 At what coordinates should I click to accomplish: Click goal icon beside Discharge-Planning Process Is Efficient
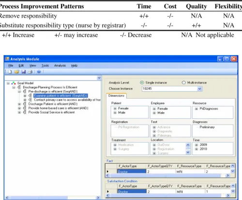(19, 87)
